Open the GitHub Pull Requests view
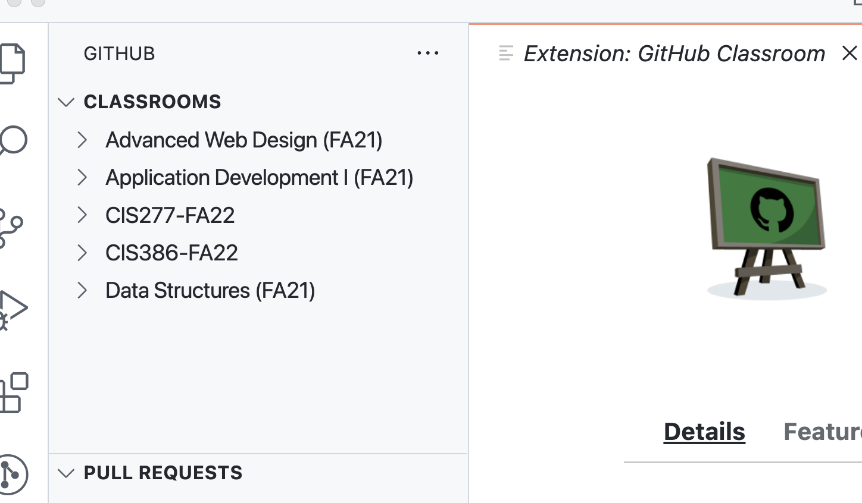Image resolution: width=862 pixels, height=503 pixels. coord(14,474)
